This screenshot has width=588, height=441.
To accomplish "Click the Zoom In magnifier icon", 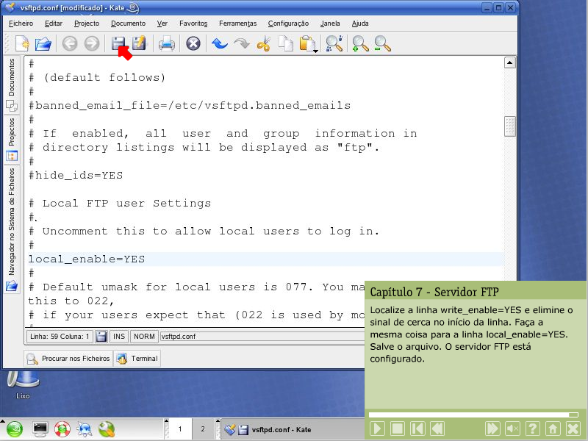I will coord(360,44).
